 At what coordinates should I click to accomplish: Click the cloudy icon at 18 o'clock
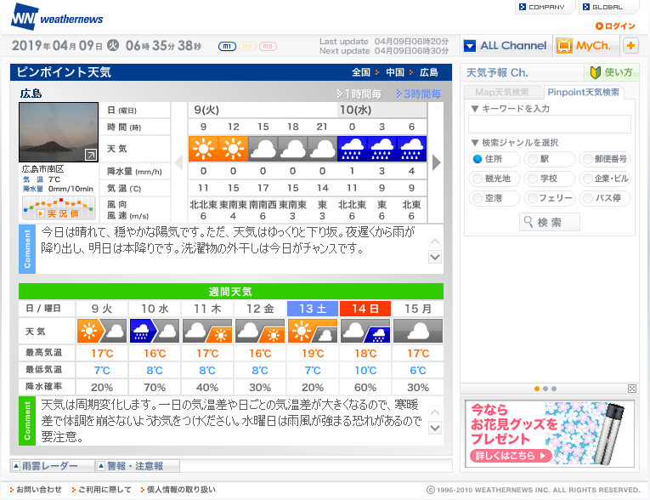[292, 149]
